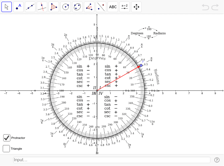Image resolution: width=224 pixels, height=166 pixels.
Task: Select the Move Graphics View tool
Action: (x=136, y=7)
